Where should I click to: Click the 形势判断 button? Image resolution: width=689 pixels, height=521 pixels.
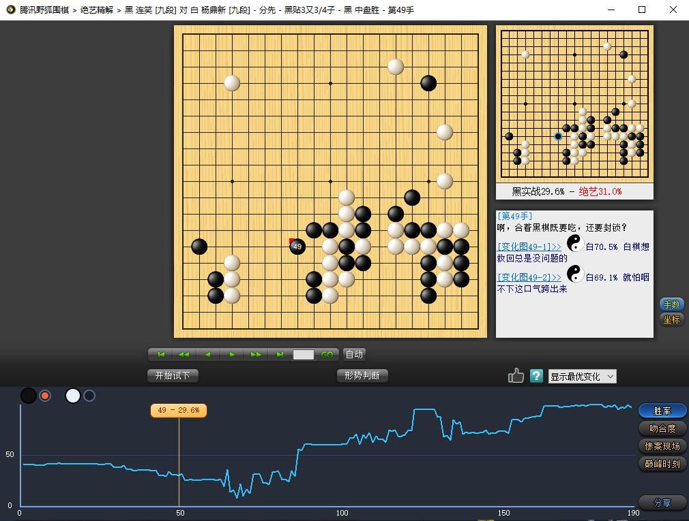tap(362, 375)
